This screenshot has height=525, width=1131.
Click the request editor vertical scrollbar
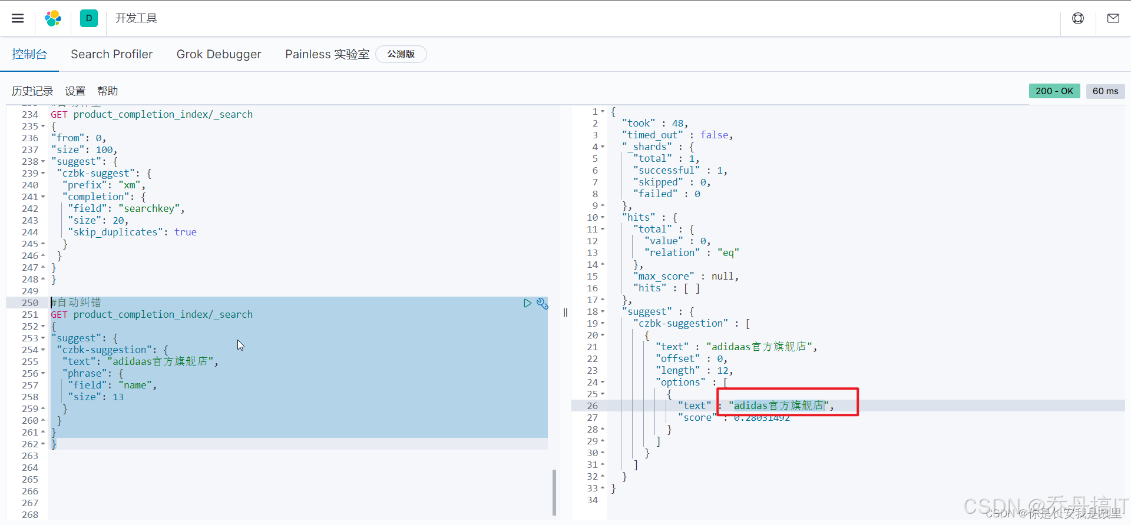pos(554,492)
